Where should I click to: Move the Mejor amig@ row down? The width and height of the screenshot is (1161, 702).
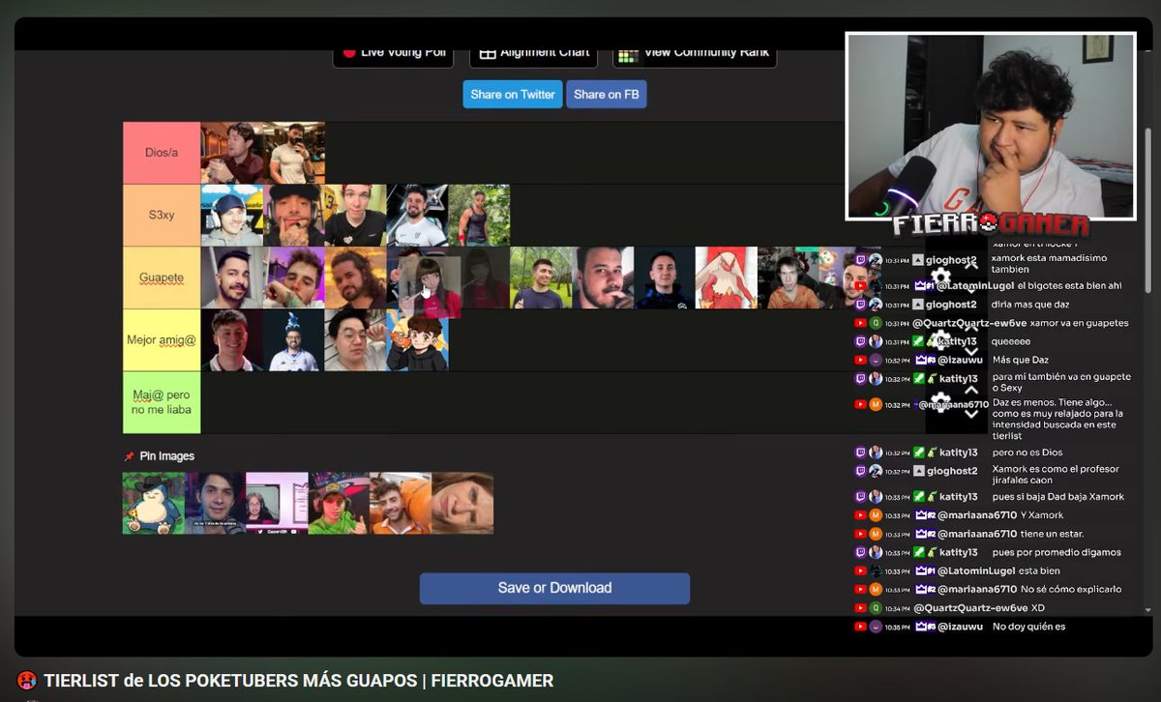pyautogui.click(x=971, y=351)
